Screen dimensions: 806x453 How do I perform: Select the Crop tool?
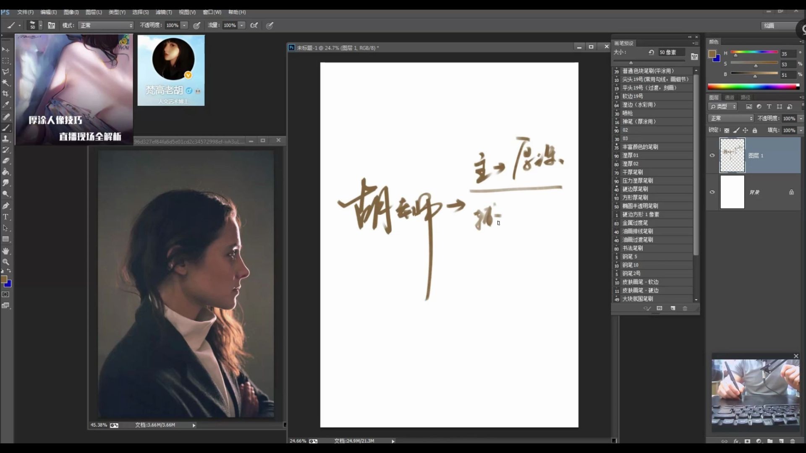point(6,94)
